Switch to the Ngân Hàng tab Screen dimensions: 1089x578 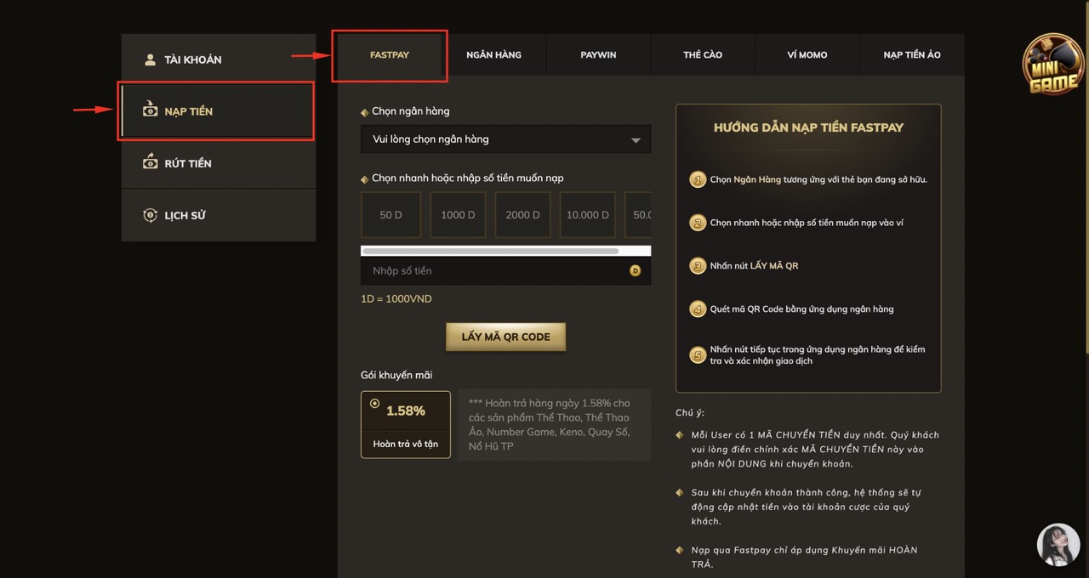(x=493, y=55)
